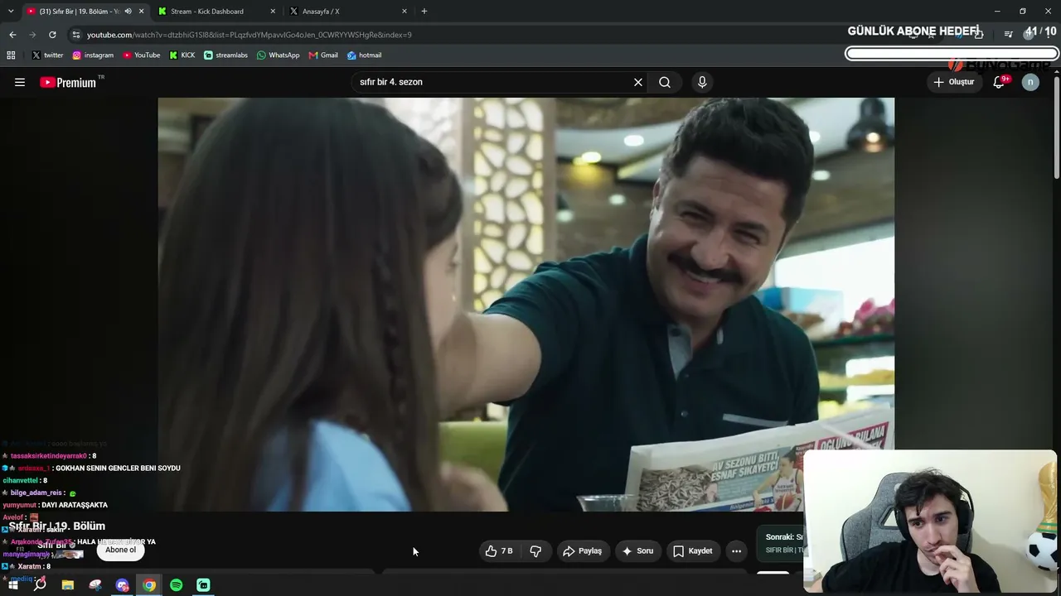Go to YouTube Premium home logo

pyautogui.click(x=68, y=82)
